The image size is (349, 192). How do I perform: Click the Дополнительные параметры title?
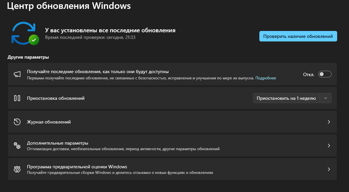[58, 143]
